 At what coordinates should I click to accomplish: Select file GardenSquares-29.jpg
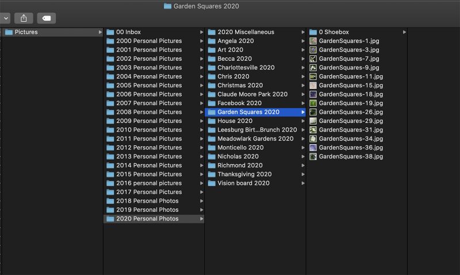tap(356, 121)
